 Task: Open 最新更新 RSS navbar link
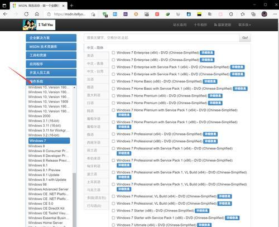click(x=223, y=25)
